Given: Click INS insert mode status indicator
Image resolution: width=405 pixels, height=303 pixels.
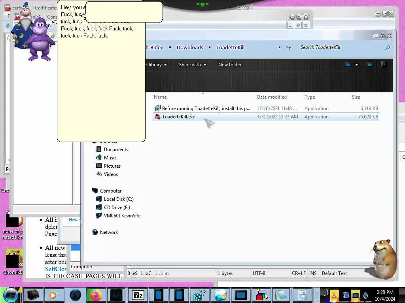Looking at the screenshot, I should pyautogui.click(x=313, y=273).
